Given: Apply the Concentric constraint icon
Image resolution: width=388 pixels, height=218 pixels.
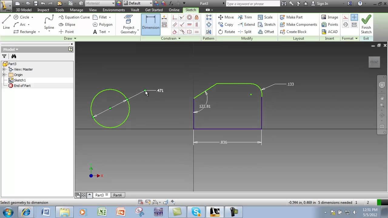Looking at the screenshot, I should pyautogui.click(x=189, y=17).
